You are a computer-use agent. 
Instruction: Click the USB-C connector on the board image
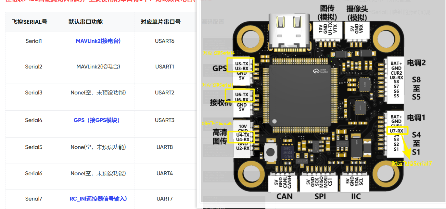[288, 31]
